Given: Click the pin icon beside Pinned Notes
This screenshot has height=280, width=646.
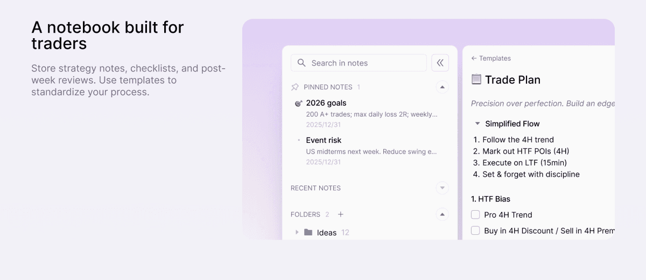Looking at the screenshot, I should tap(294, 87).
